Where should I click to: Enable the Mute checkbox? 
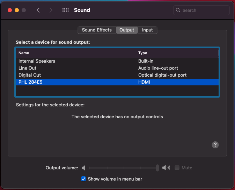click(177, 168)
